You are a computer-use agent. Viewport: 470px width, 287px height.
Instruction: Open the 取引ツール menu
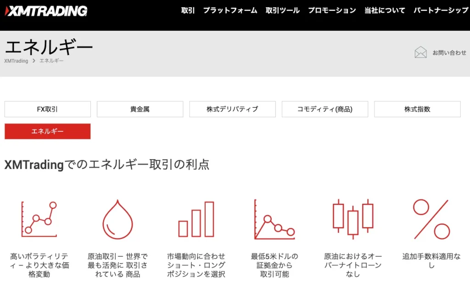(283, 11)
